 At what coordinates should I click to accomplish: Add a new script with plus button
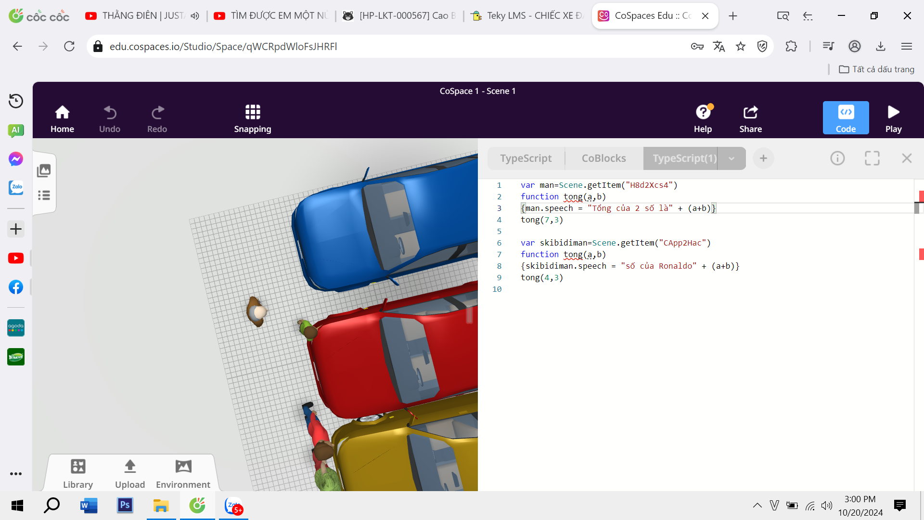point(763,158)
